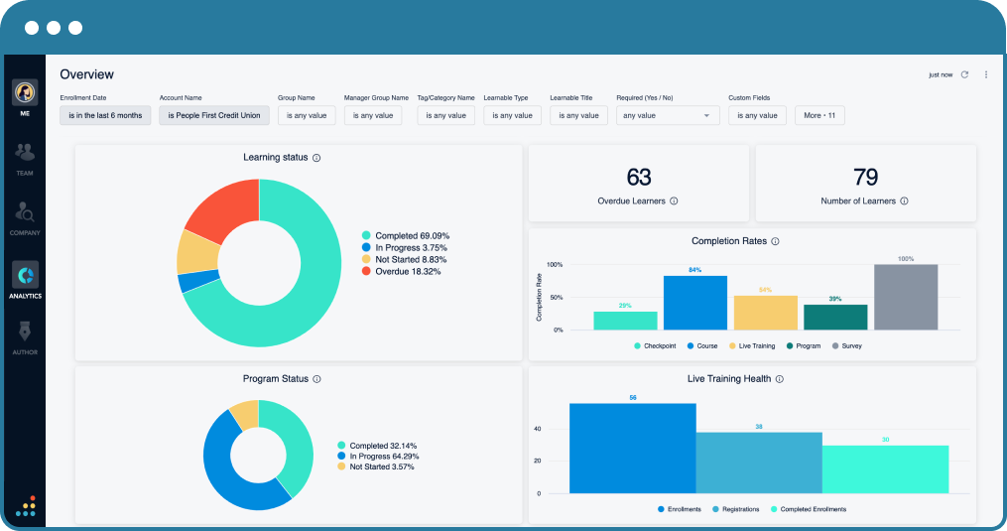Image resolution: width=1007 pixels, height=531 pixels.
Task: Open the Company search icon
Action: coord(25,212)
